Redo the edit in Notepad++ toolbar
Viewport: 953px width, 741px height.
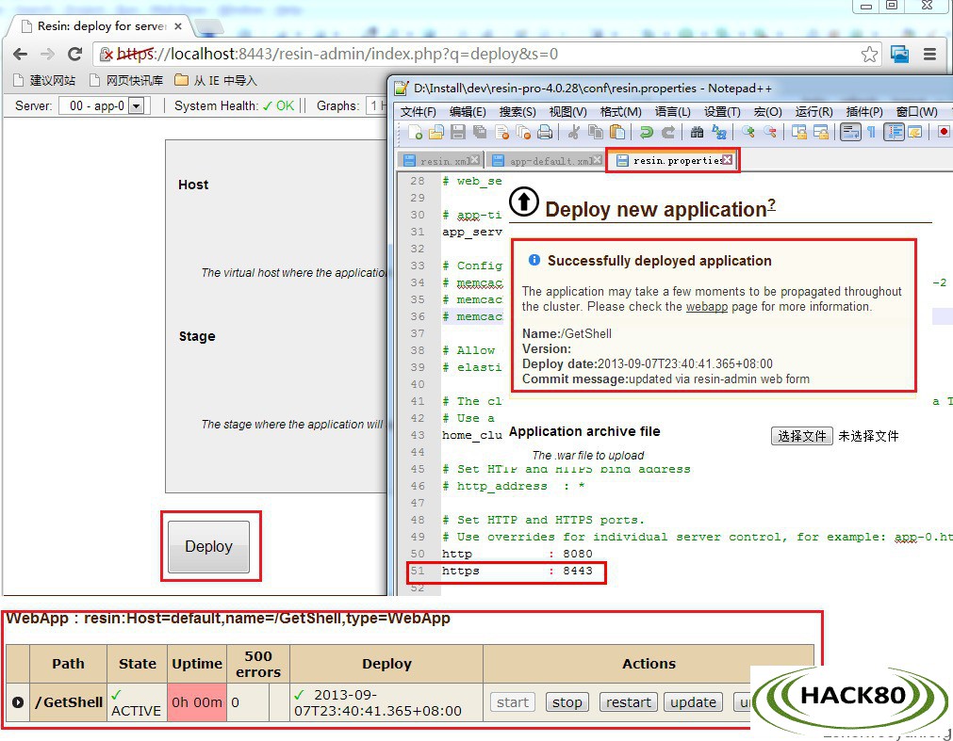tap(668, 132)
